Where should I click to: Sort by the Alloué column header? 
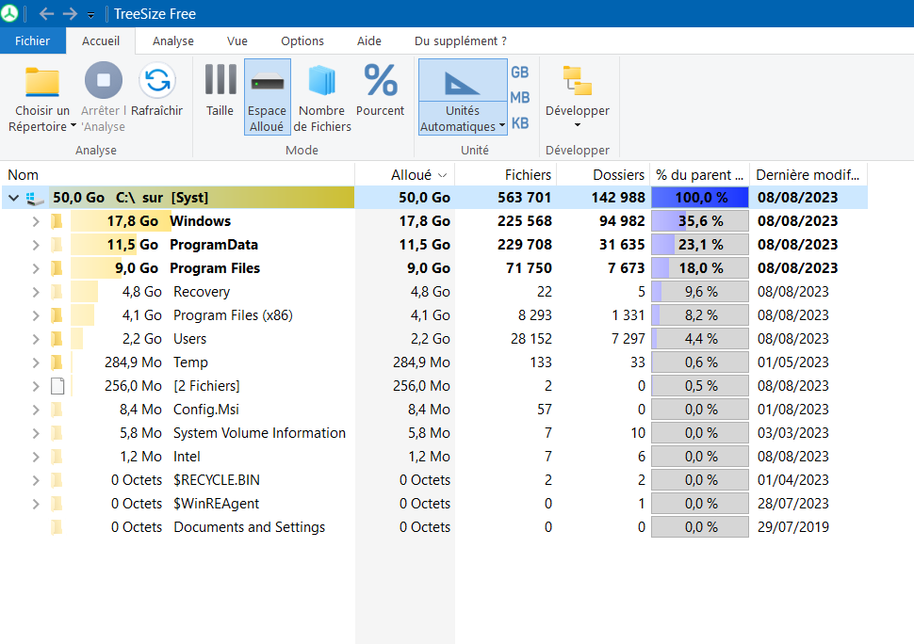pyautogui.click(x=404, y=175)
